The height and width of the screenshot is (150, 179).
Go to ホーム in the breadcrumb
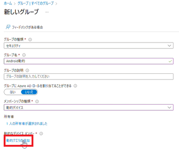pos(8,3)
